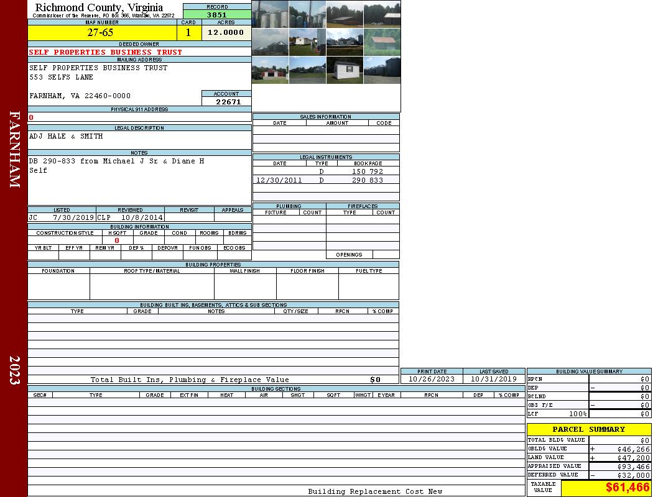Click the deferred value $32,000
This screenshot has width=653, height=497.
(x=634, y=475)
